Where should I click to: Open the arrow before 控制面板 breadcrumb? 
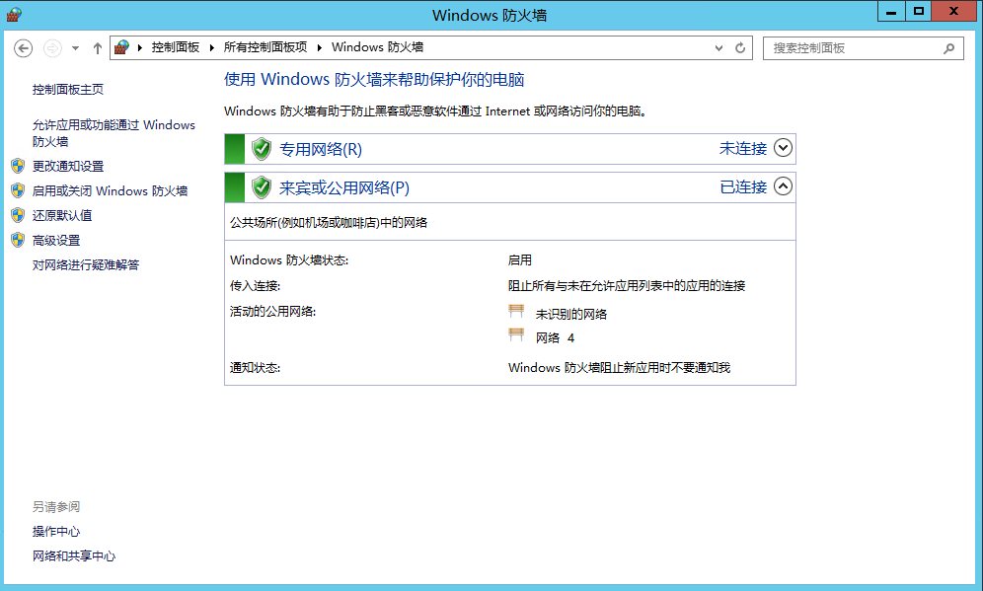(140, 47)
